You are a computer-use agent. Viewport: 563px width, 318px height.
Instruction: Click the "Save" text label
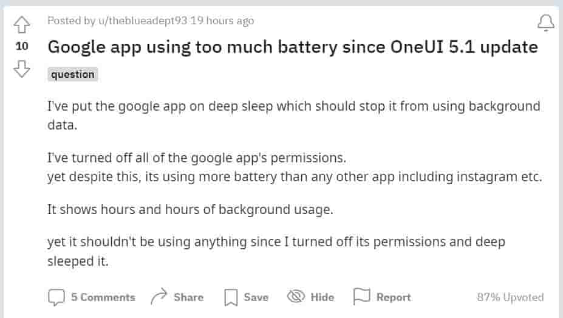coord(256,297)
